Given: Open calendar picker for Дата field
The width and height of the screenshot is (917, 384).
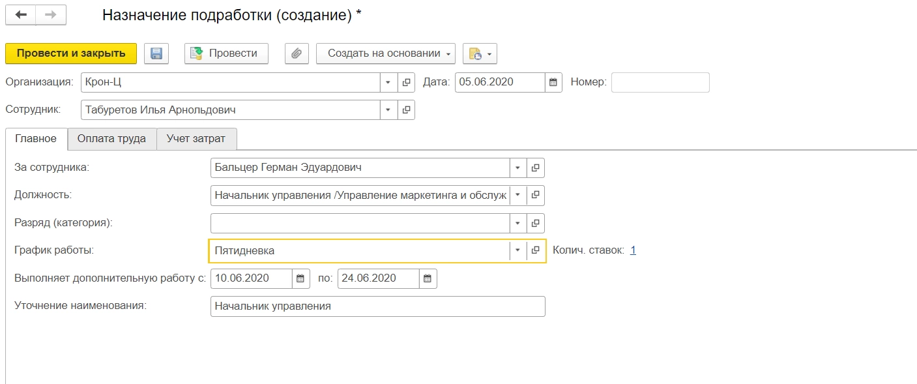Looking at the screenshot, I should [x=553, y=82].
